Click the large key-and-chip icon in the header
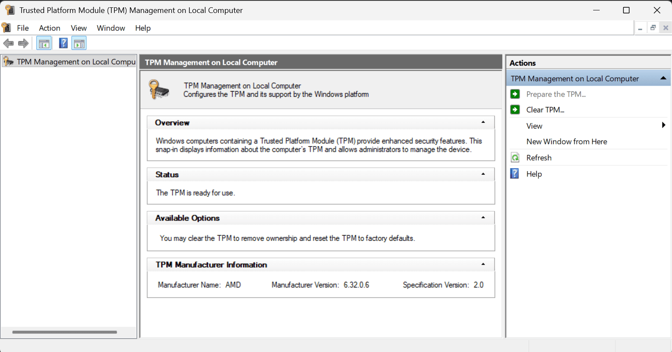The image size is (672, 352). tap(159, 90)
